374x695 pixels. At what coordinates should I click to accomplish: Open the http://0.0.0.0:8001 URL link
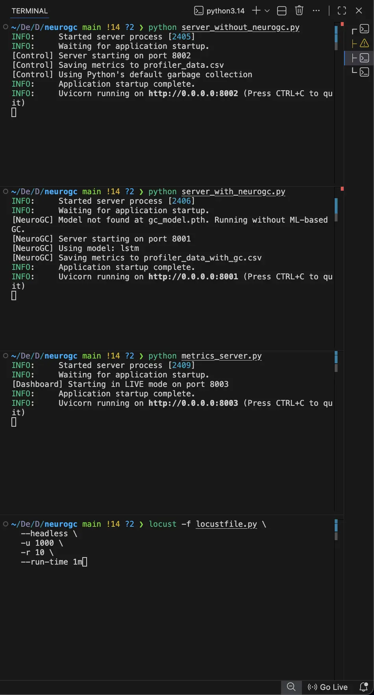[193, 277]
